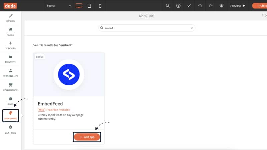This screenshot has width=267, height=150.
Task: Open the Personalize panel
Action: (x=10, y=73)
